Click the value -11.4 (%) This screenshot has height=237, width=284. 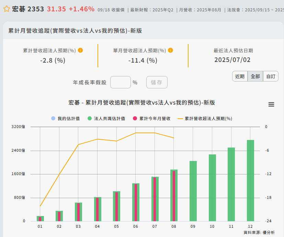[143, 60]
